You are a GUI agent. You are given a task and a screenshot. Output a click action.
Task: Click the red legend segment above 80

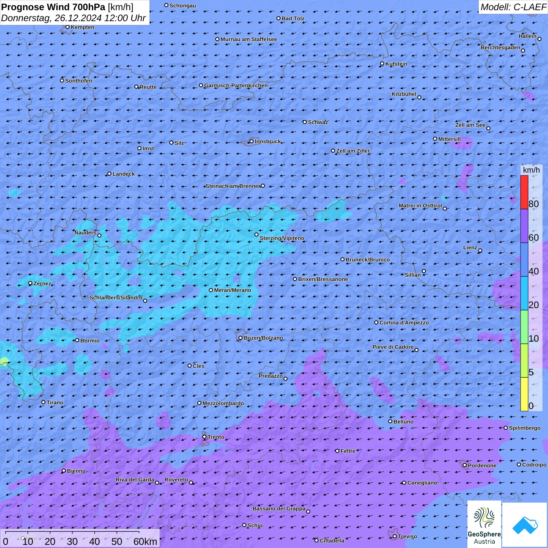pos(524,192)
